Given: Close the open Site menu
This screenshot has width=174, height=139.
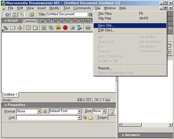Looking at the screenshot, I should coord(97,8).
